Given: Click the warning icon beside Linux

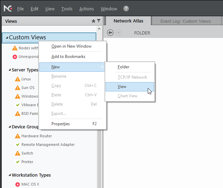Looking at the screenshot, I should tap(18, 79).
